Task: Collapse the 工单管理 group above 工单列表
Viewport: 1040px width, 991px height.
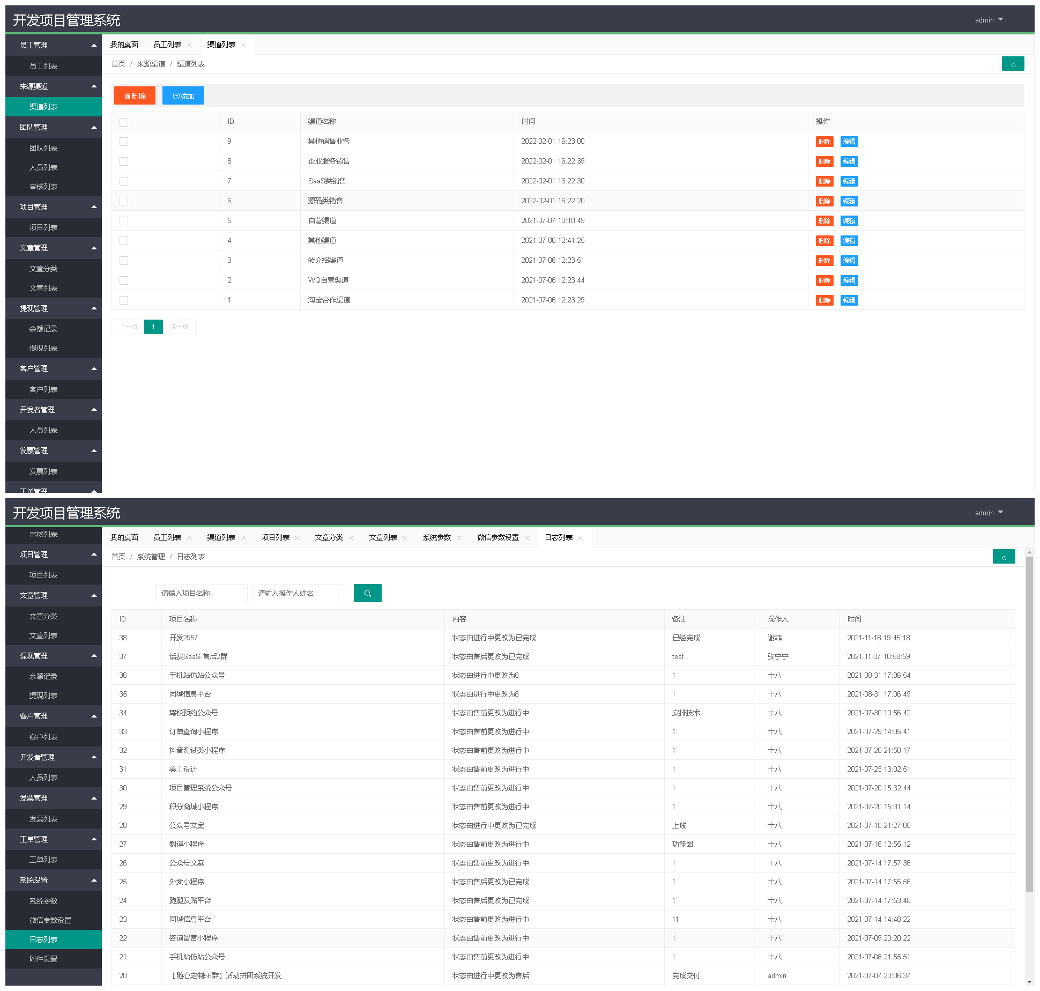Action: 54,839
